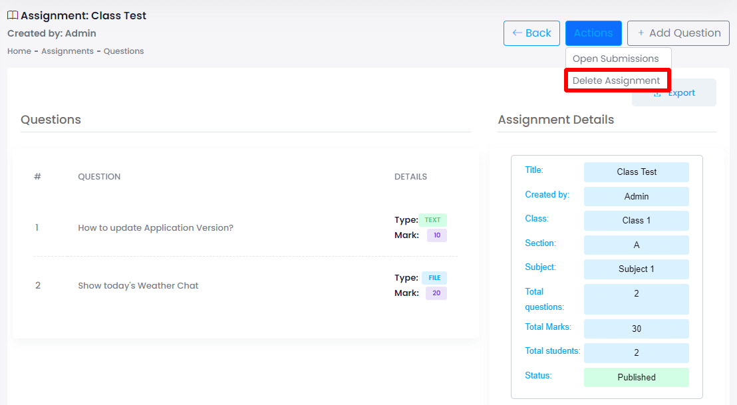Open question 'How to update Application Version?'
737x405 pixels.
click(156, 227)
